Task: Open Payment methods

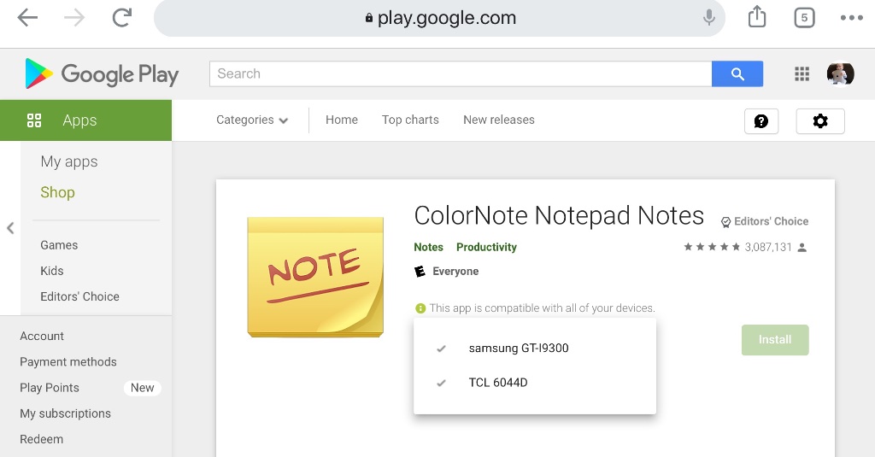Action: click(68, 361)
